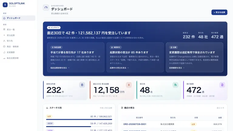Viewport: 233px width, 131px height.
Task: Click the AI インサイト badge
Action: pos(54,28)
